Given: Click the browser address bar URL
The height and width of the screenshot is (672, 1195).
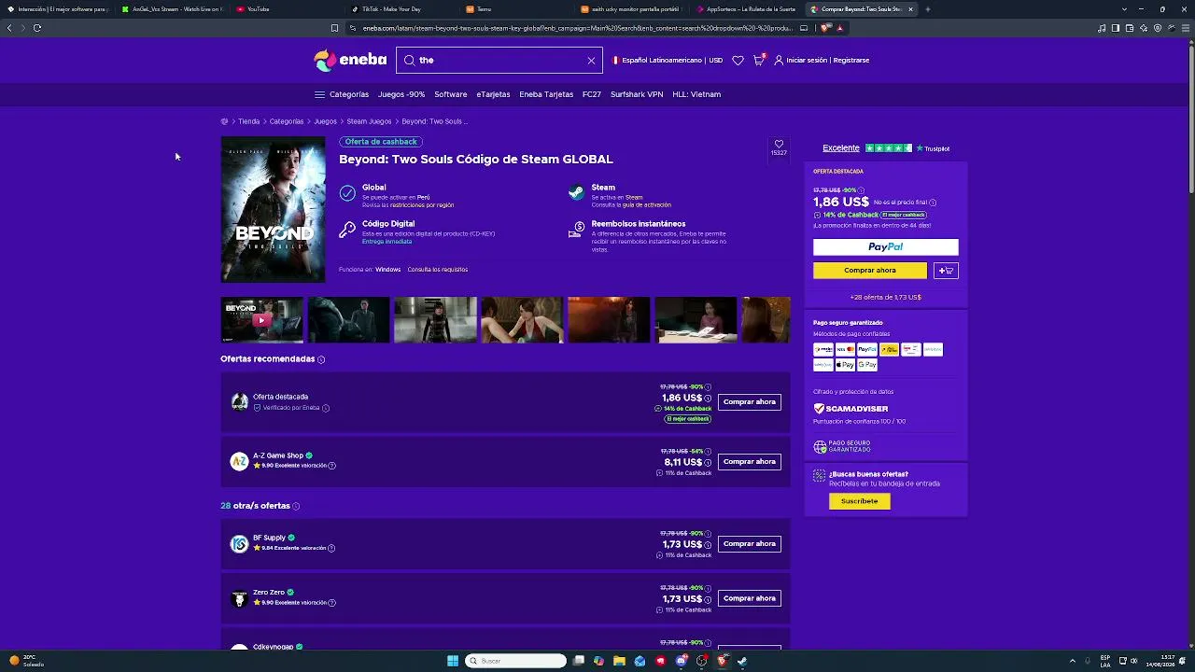Looking at the screenshot, I should [x=577, y=28].
